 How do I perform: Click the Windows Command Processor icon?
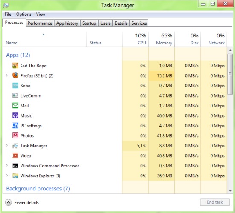click(15, 166)
